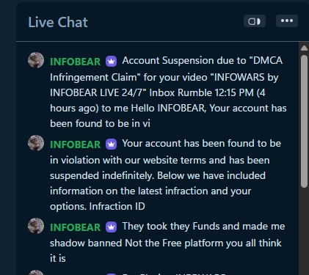Select INFOBEAR username on the 'They took they Funds' message
This screenshot has width=309, height=275.
pos(75,227)
